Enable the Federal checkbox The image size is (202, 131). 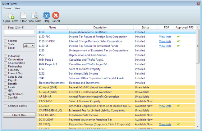coord(6,41)
